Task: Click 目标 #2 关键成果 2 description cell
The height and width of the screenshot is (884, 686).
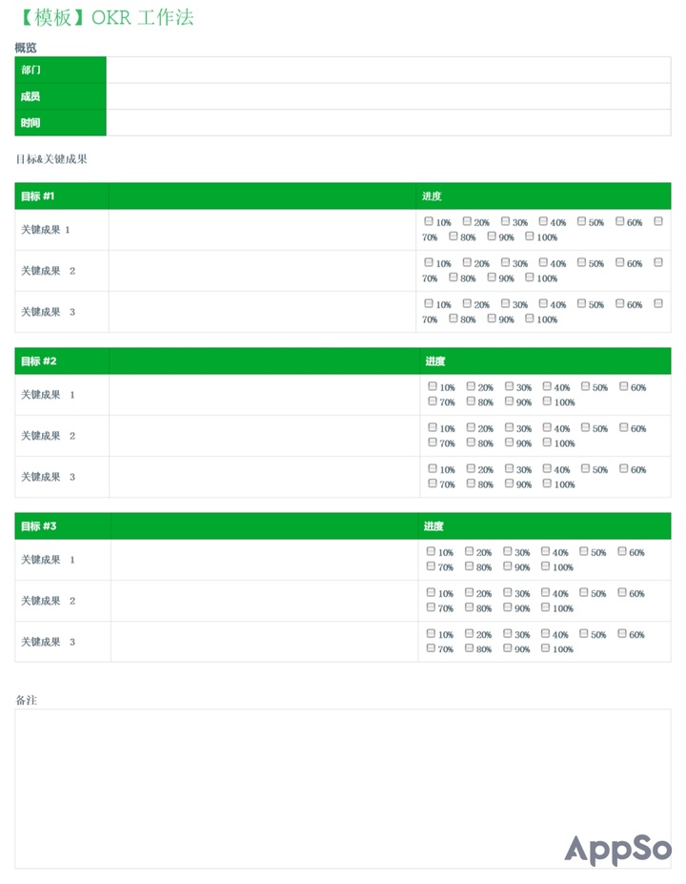Action: tap(264, 436)
